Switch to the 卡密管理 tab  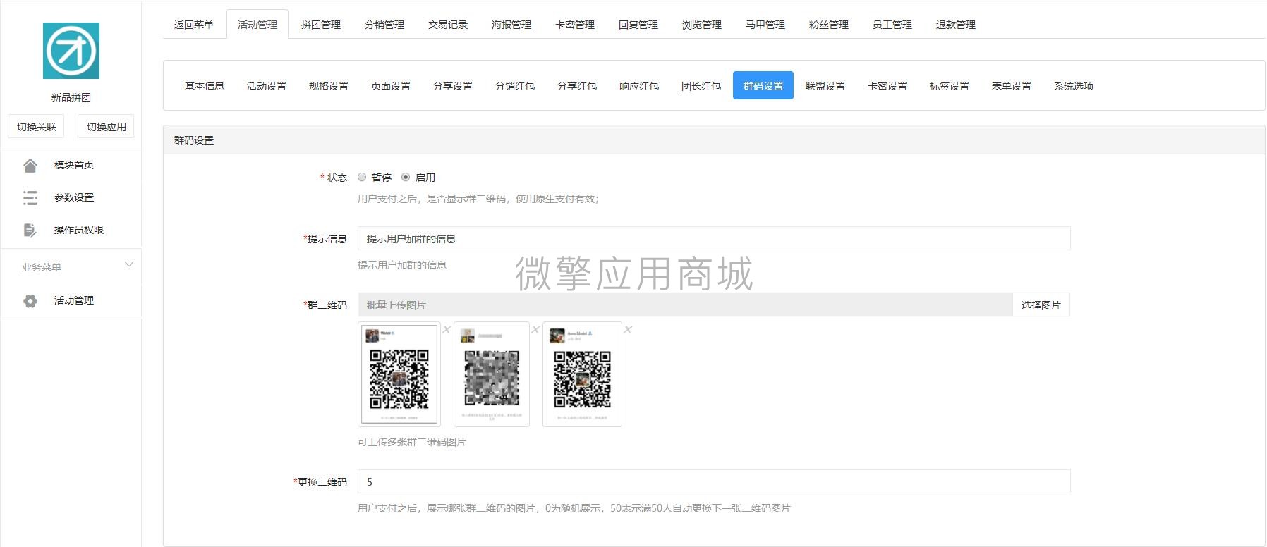575,25
